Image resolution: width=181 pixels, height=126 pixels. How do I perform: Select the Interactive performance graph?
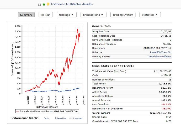61,118
